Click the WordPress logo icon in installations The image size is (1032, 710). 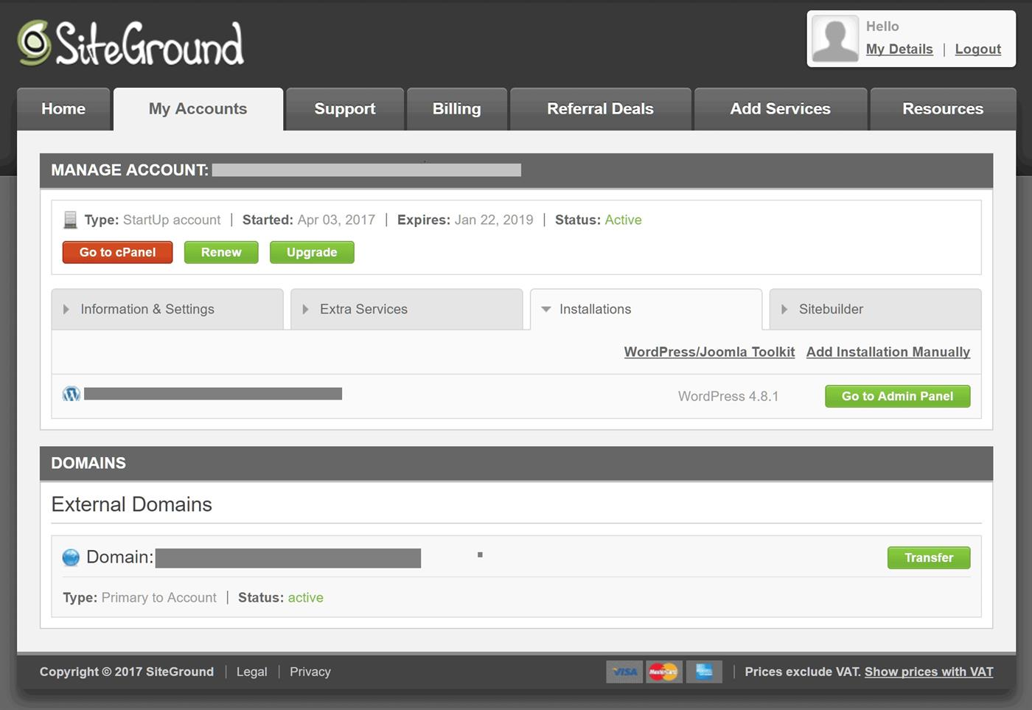pyautogui.click(x=72, y=394)
